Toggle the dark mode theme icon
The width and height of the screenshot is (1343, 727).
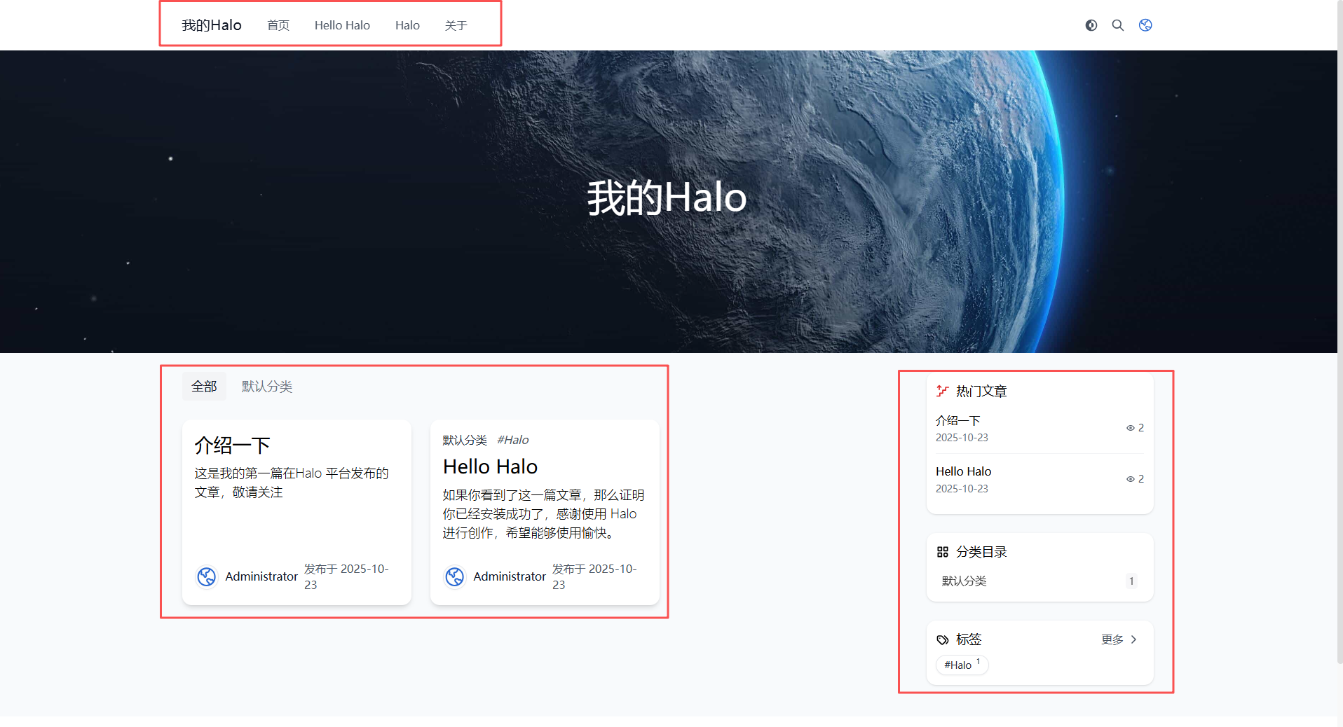[x=1091, y=25]
